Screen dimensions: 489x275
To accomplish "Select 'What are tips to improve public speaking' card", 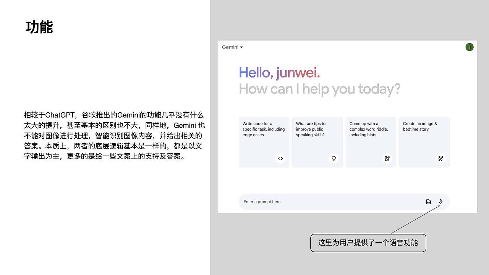I will 317,142.
